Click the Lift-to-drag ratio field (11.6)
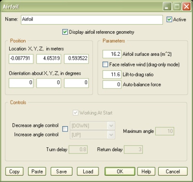The width and height of the screenshot is (193, 182). 112,75
